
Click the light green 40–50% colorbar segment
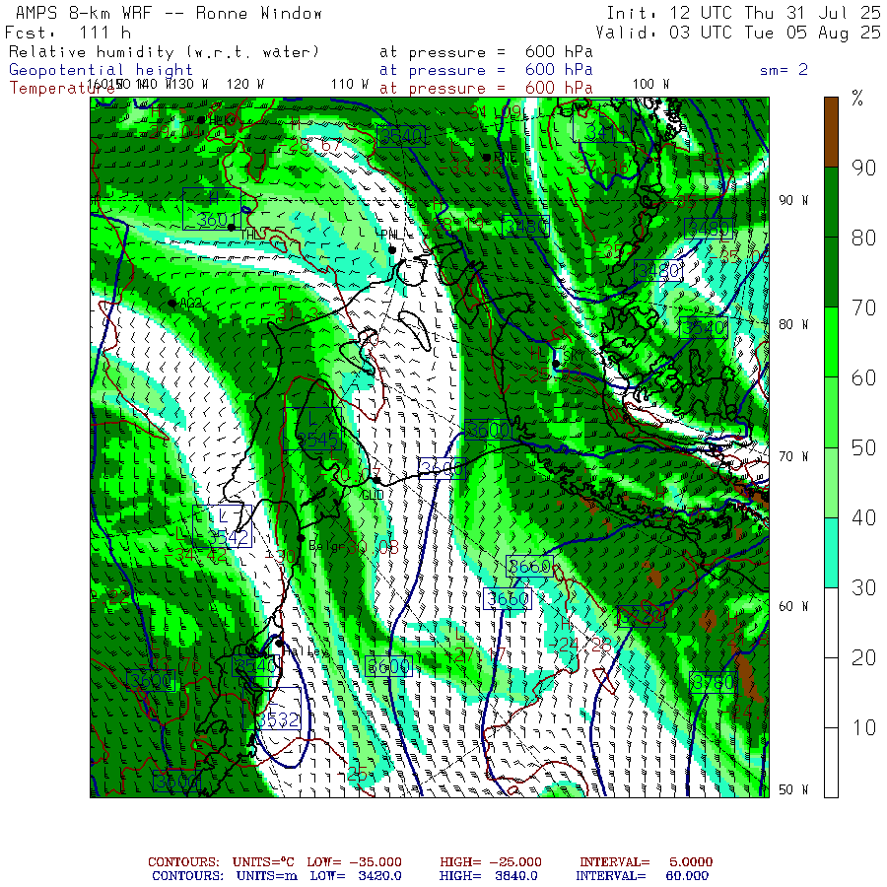pos(831,483)
